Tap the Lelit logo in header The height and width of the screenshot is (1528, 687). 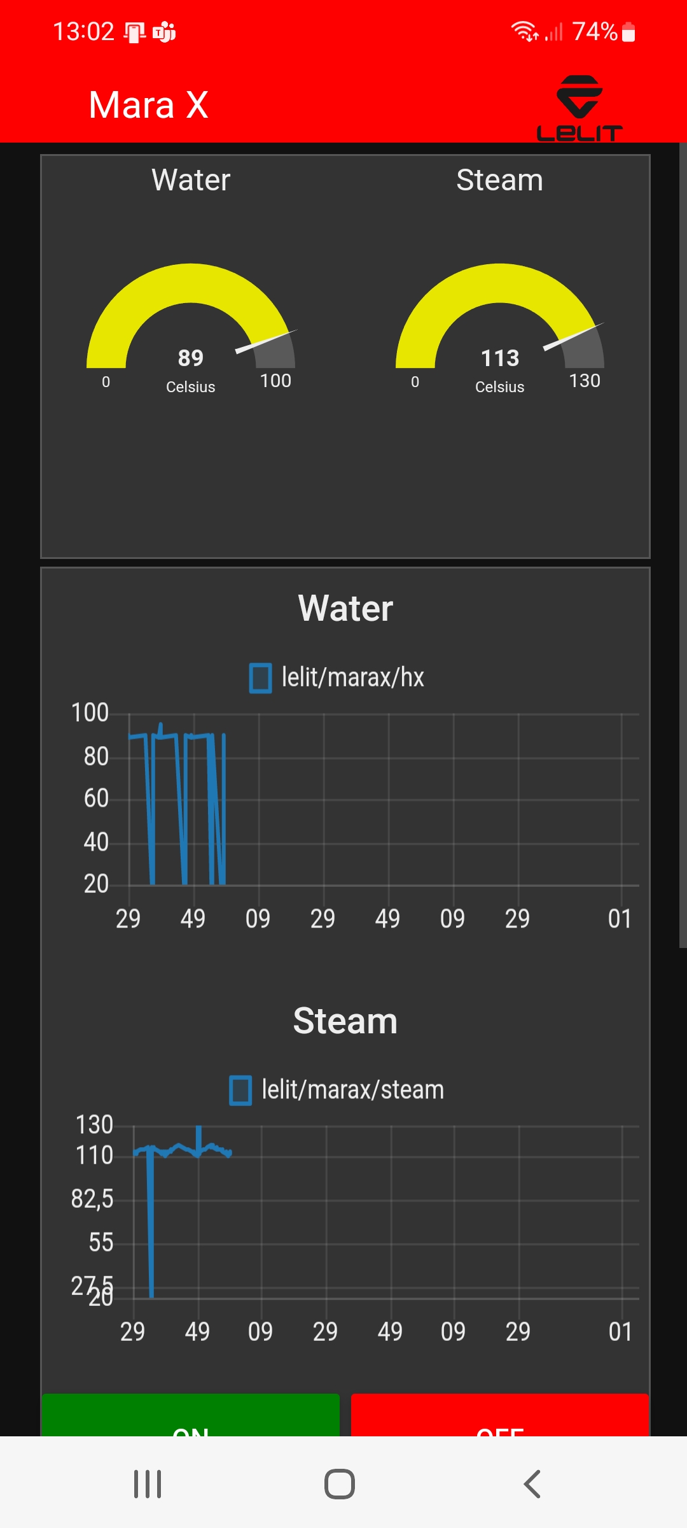click(579, 107)
